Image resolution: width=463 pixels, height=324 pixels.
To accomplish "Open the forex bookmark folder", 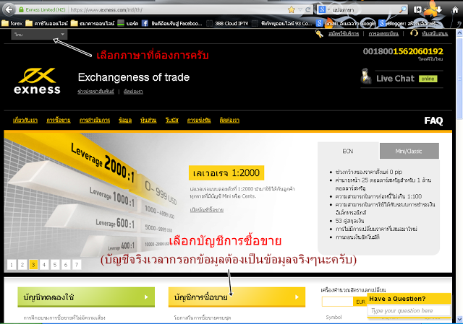I will (12, 23).
